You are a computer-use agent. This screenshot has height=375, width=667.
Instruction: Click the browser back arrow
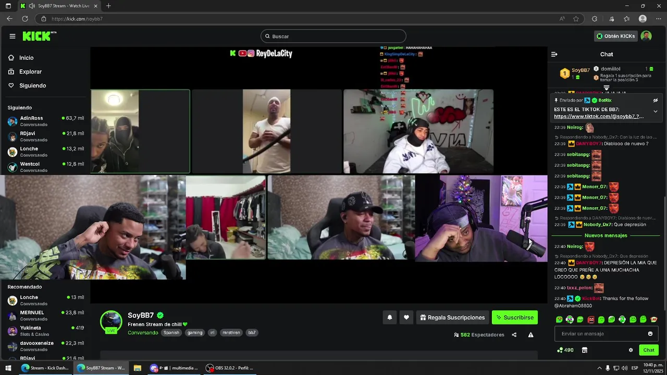9,19
